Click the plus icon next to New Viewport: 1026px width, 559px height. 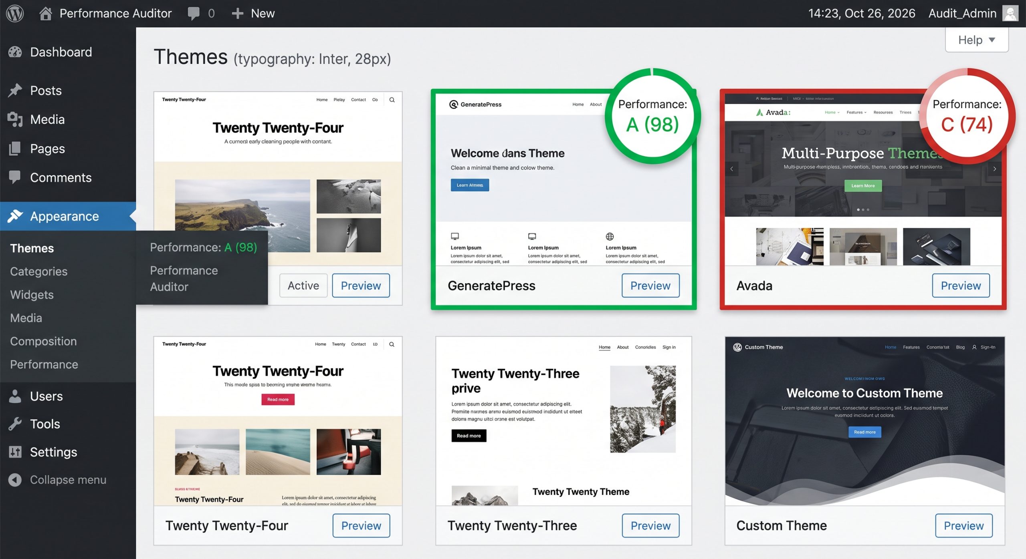tap(237, 13)
